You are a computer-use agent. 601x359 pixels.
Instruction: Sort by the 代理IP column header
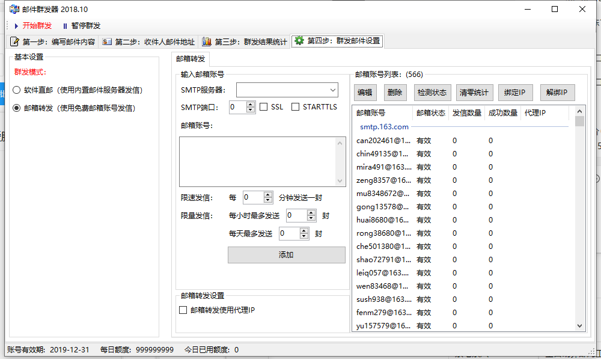(545, 113)
